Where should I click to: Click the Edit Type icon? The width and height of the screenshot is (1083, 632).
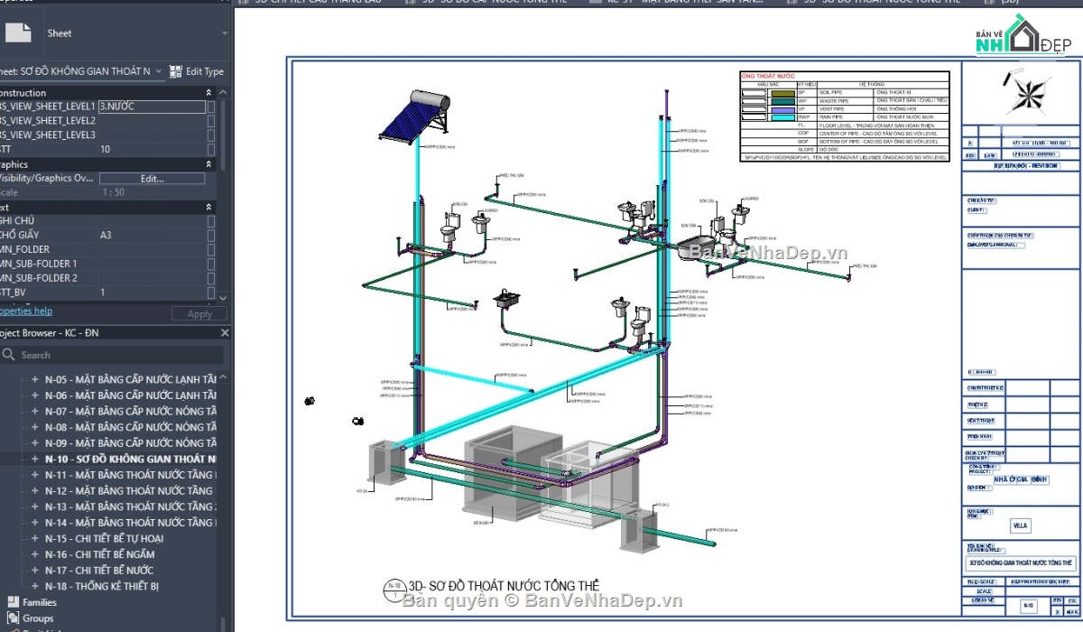tap(176, 71)
